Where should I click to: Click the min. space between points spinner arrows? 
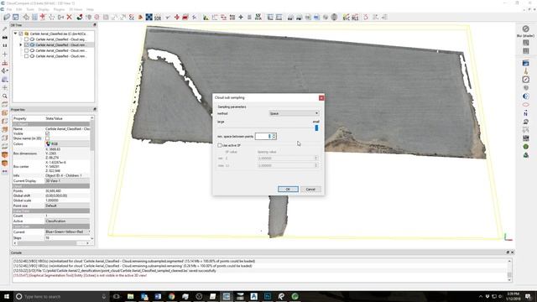click(274, 136)
